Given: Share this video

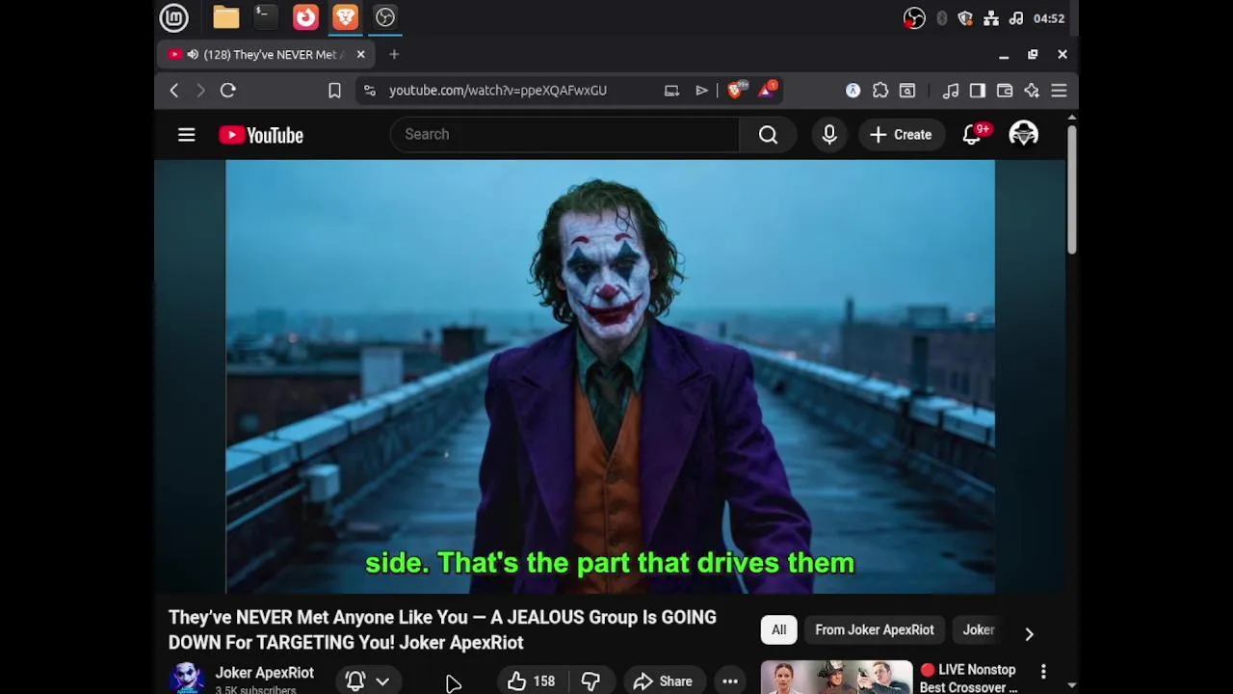Looking at the screenshot, I should point(663,681).
